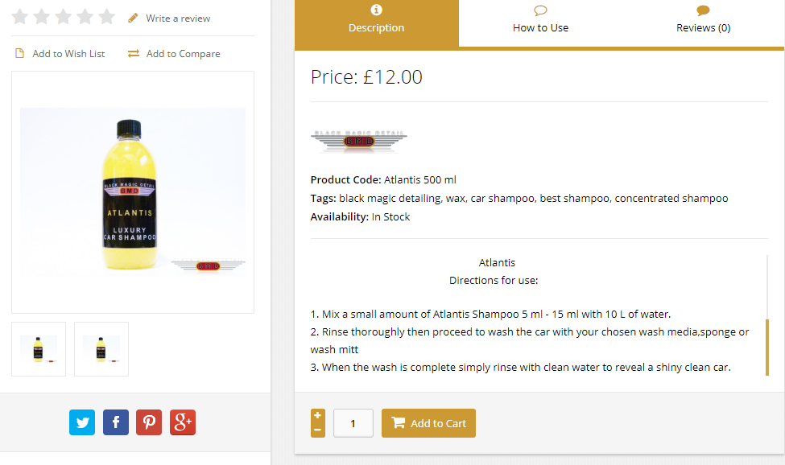
Task: Click the quantity input field
Action: pos(353,423)
